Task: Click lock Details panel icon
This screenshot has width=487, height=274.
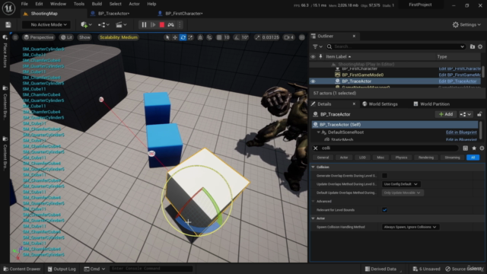Action: click(x=479, y=114)
